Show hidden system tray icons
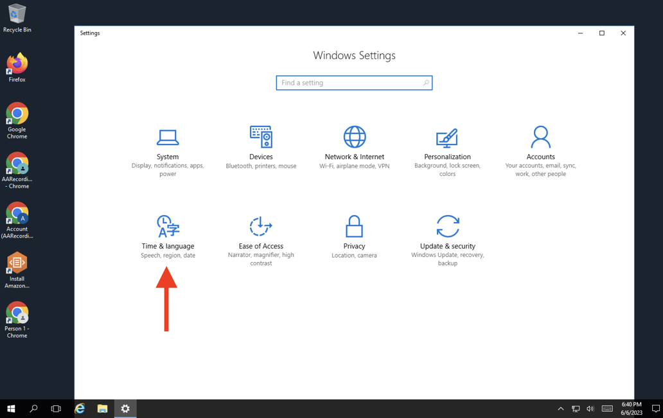Viewport: 663px width, 418px height. click(x=560, y=408)
